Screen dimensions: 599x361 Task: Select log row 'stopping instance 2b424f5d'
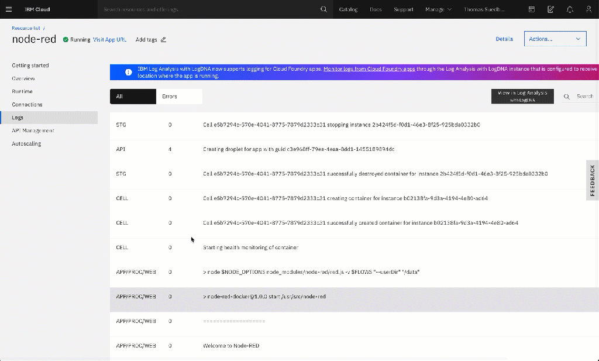click(354, 125)
